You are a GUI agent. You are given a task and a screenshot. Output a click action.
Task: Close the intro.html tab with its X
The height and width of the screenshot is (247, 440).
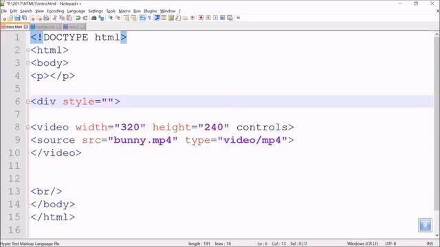tap(26, 27)
